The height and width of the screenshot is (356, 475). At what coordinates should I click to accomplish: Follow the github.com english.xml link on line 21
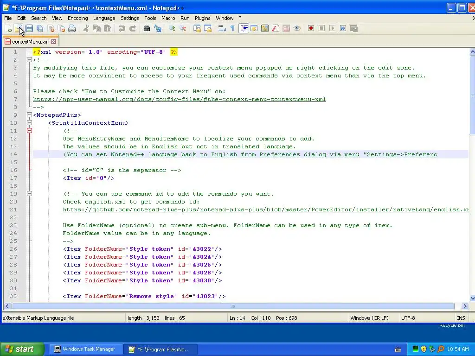[x=265, y=210]
